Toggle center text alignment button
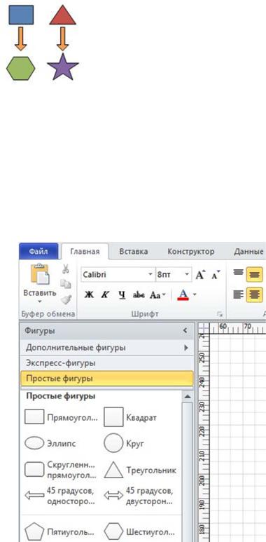 click(x=254, y=295)
